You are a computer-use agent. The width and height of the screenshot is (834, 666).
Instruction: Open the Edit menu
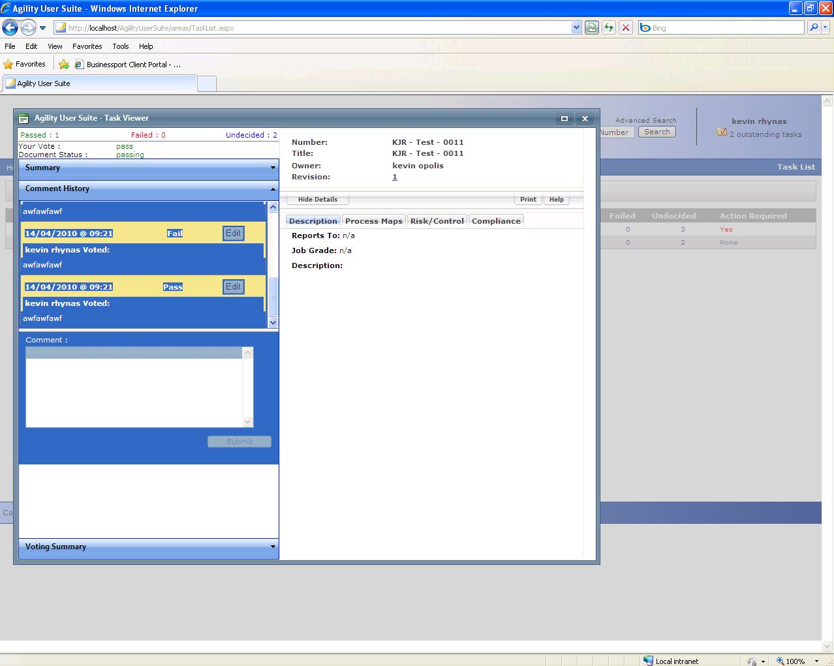click(31, 46)
